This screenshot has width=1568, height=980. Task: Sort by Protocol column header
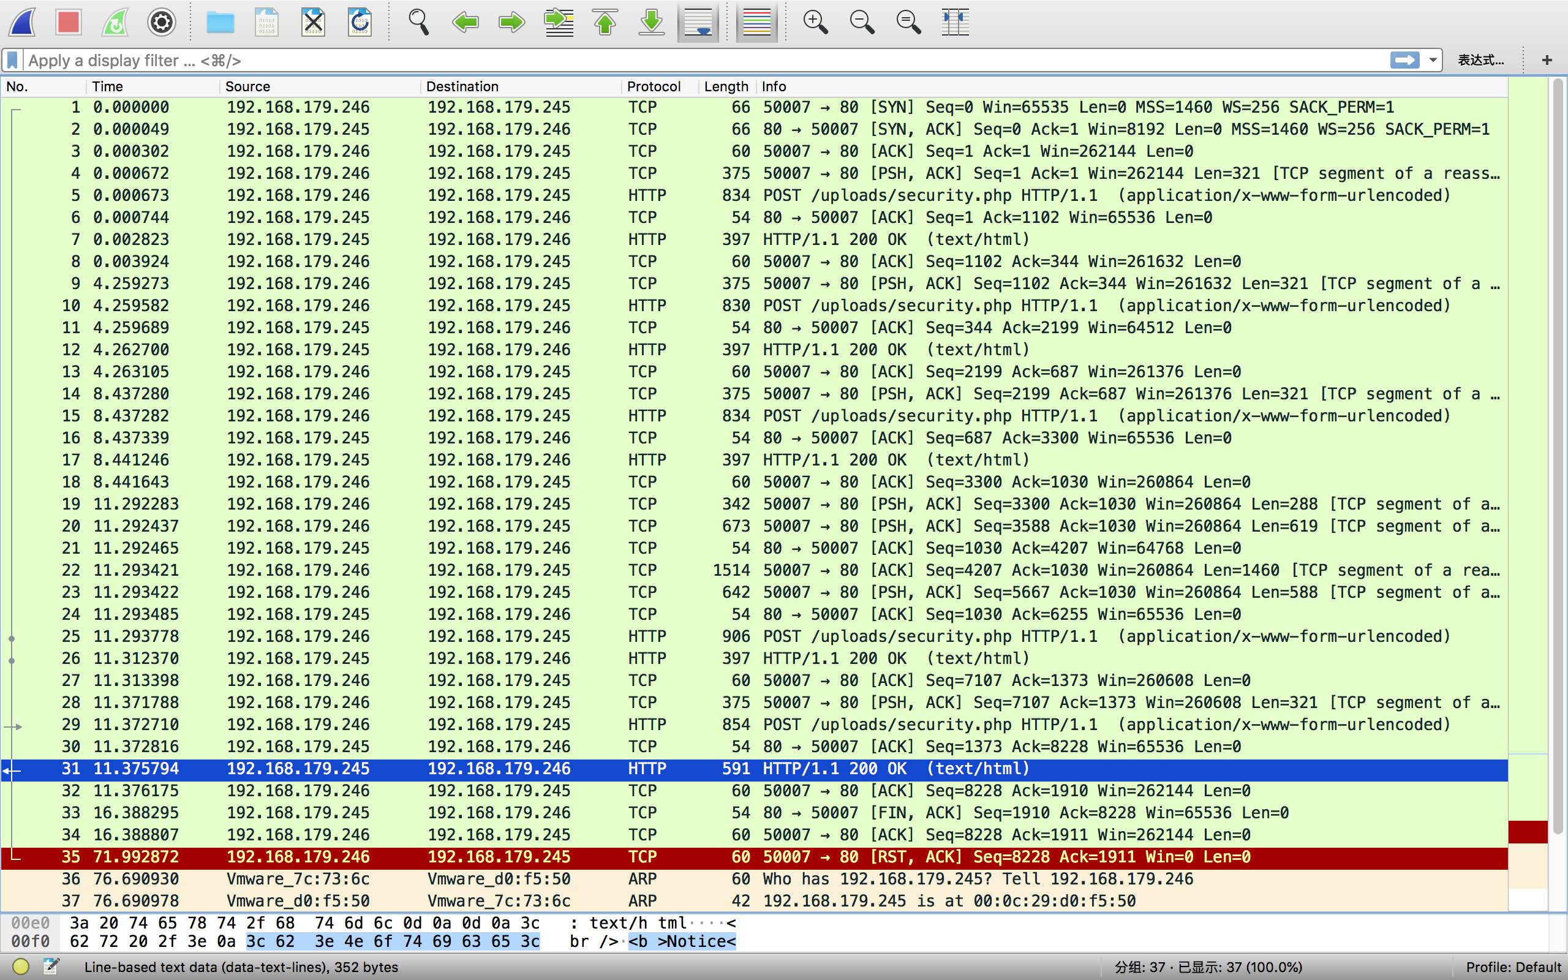pyautogui.click(x=660, y=86)
